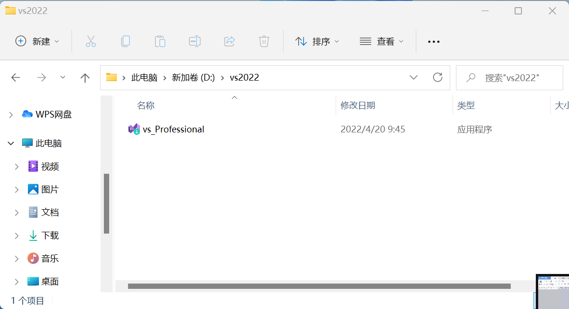Screen dimensions: 569x309
Task: Click 新加卷 (D:) in the breadcrumb
Action: [x=193, y=77]
